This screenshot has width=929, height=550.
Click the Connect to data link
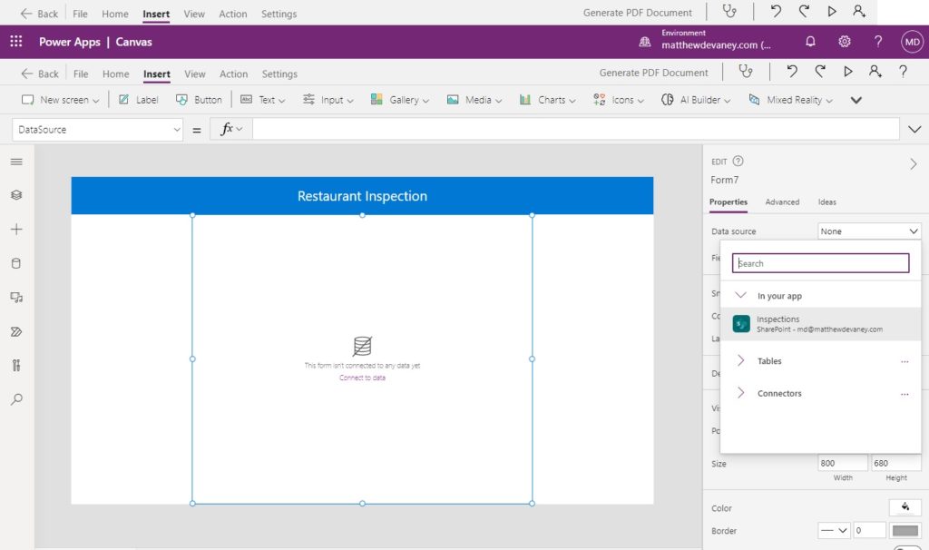[x=362, y=378]
